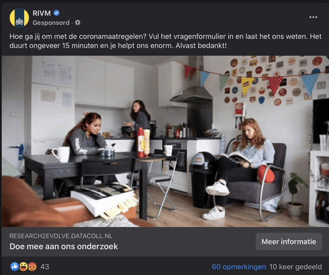Click the Meer informatie button
Viewport: 329px width, 275px height.
pyautogui.click(x=289, y=241)
